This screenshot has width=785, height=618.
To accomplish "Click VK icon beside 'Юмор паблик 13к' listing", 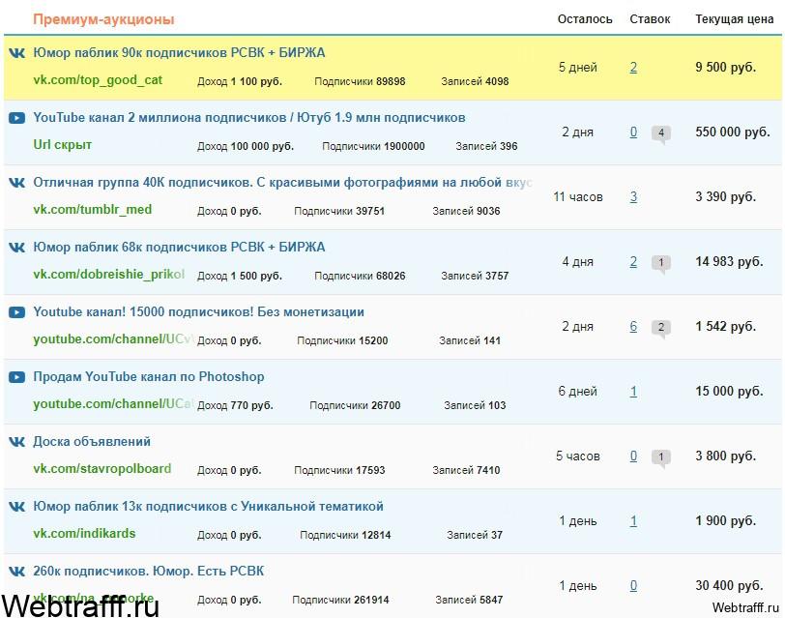I will [x=17, y=507].
